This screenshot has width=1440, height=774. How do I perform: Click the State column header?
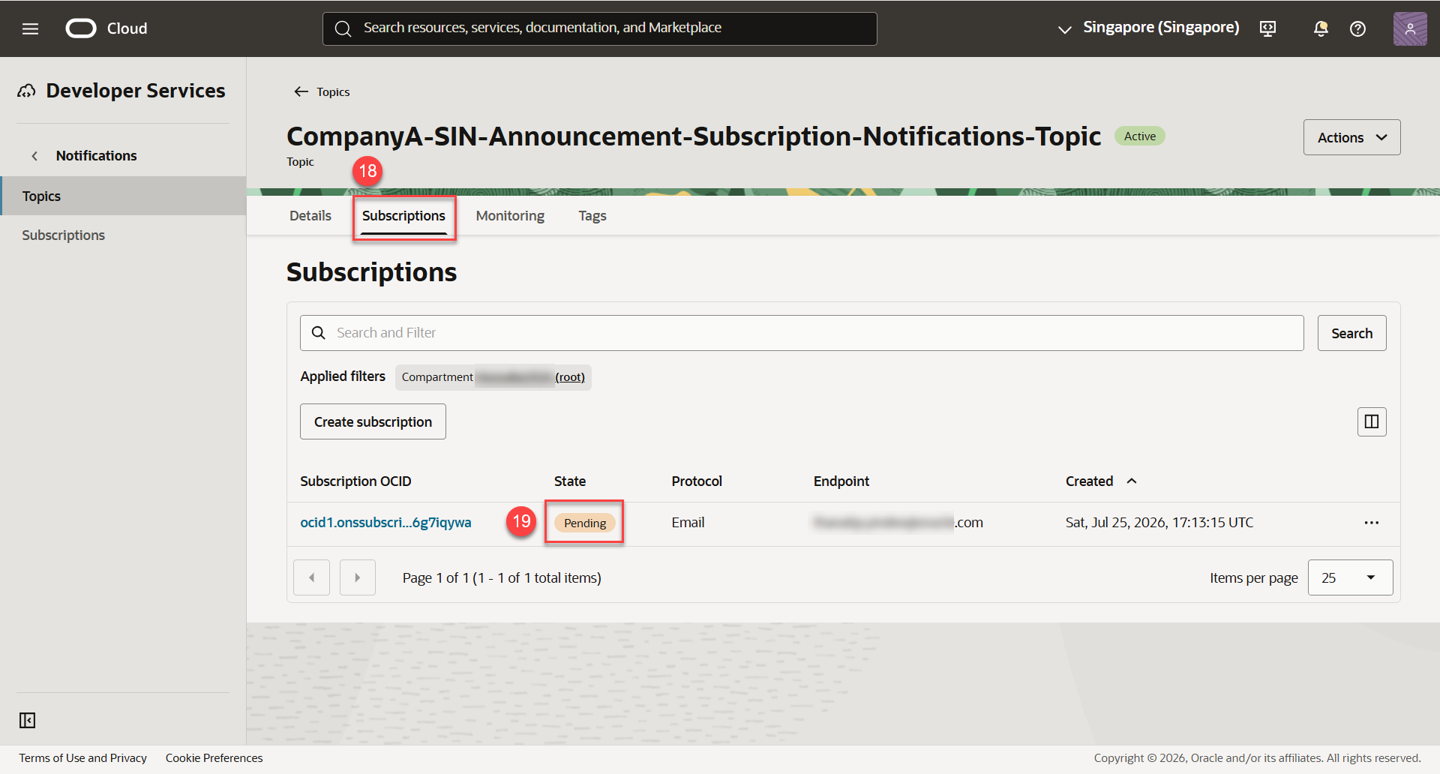[x=570, y=481]
